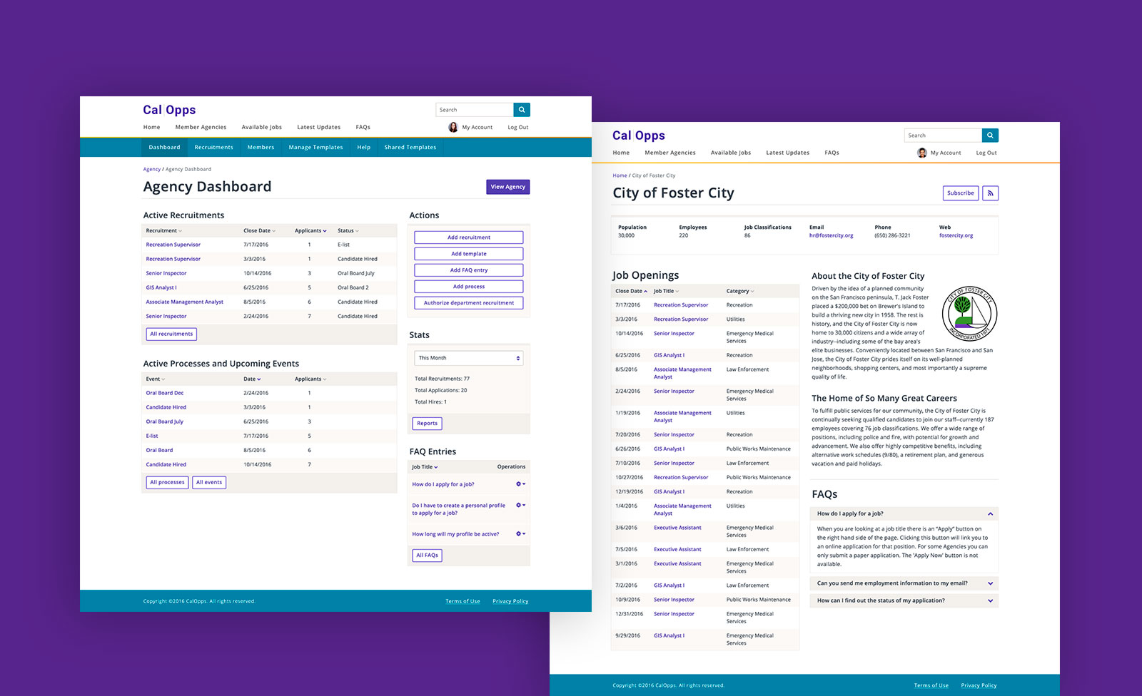Click search field in Foster City window

click(x=943, y=135)
